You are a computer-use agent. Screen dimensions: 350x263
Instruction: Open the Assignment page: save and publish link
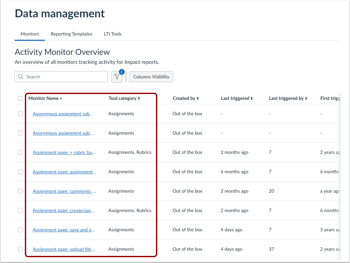pos(64,230)
